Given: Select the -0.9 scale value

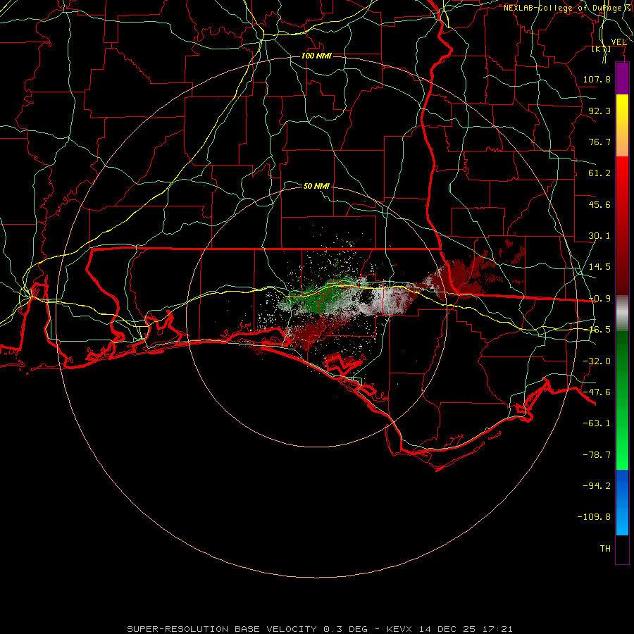Looking at the screenshot, I should point(599,299).
